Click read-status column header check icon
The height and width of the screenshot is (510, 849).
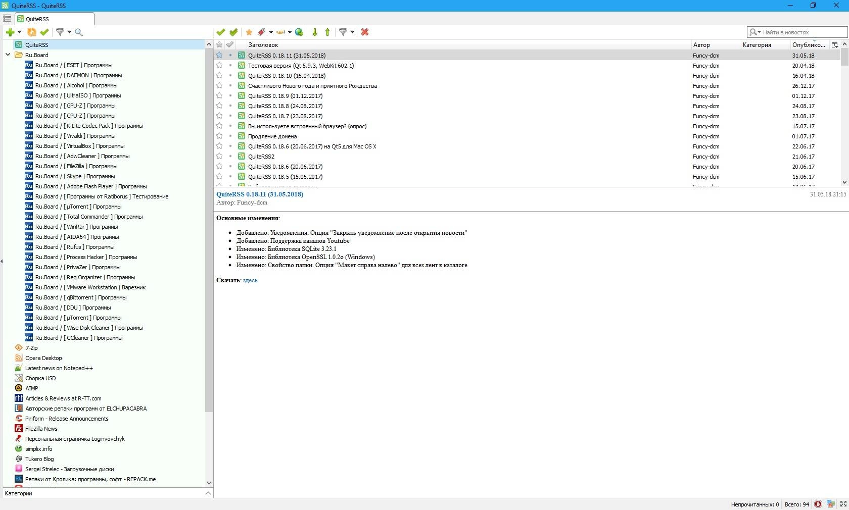[230, 45]
